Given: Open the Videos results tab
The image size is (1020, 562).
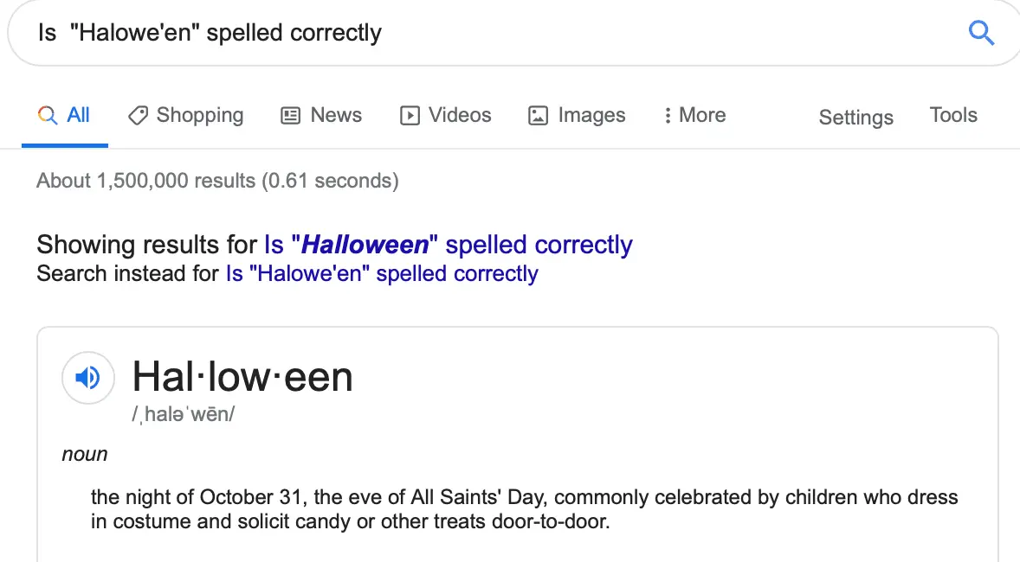Looking at the screenshot, I should 460,116.
